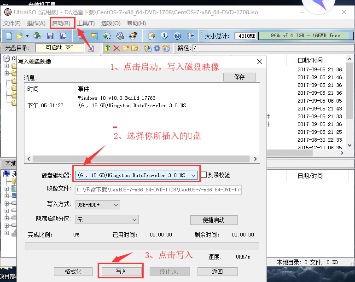Click the blue info bubble icon
This screenshot has height=282, width=355.
click(164, 36)
